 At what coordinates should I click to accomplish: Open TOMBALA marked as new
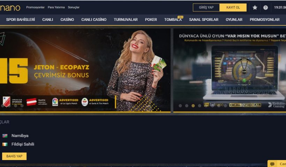173,19
